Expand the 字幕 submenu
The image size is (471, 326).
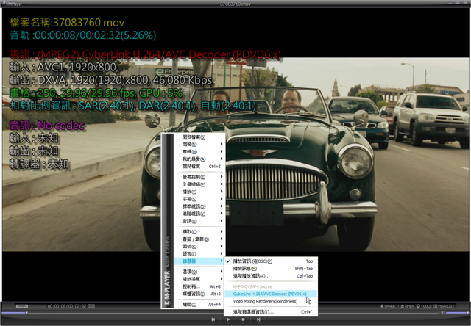click(x=199, y=199)
